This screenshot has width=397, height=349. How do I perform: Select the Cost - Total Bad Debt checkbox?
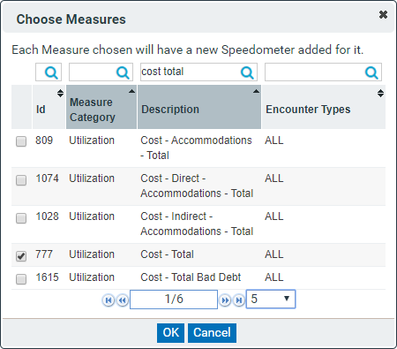(x=21, y=279)
